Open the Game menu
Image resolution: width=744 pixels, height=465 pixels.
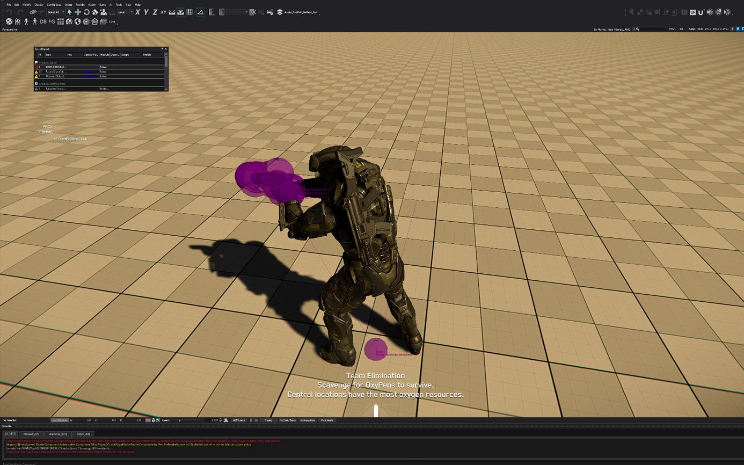[x=103, y=4]
